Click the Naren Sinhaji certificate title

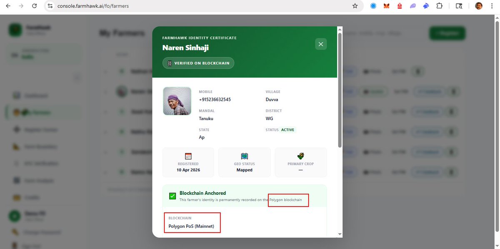coord(185,48)
